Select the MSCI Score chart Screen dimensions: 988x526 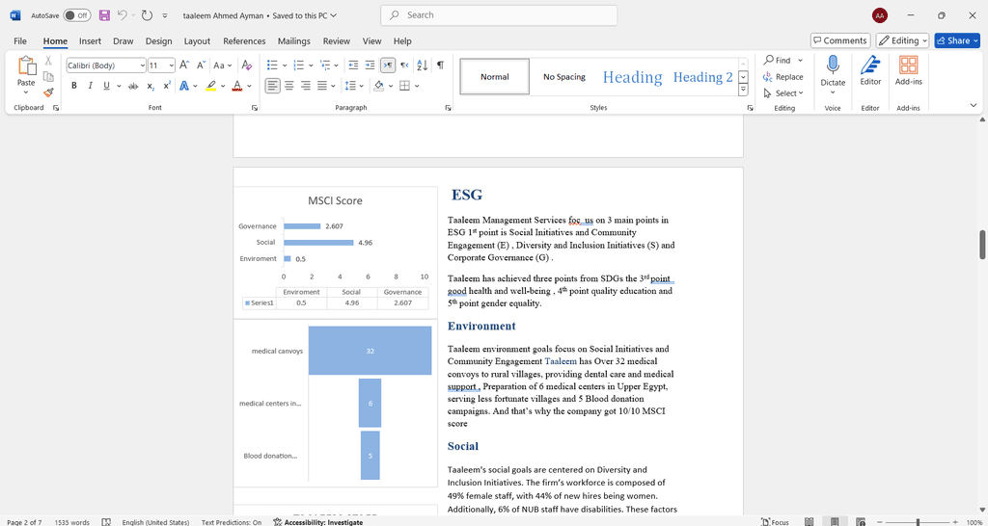tap(335, 252)
